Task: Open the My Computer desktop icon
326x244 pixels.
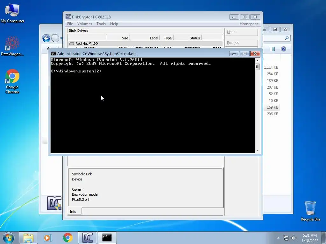Action: point(12,13)
